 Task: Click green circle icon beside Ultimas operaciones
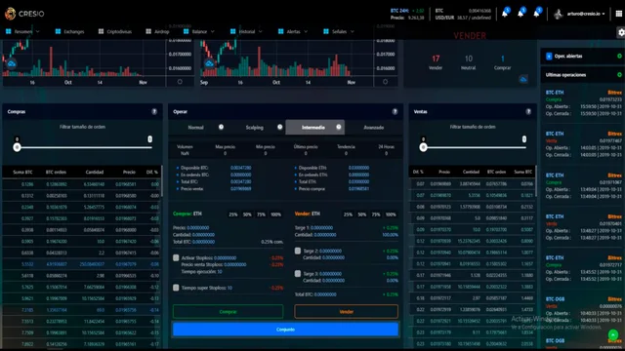tap(619, 75)
